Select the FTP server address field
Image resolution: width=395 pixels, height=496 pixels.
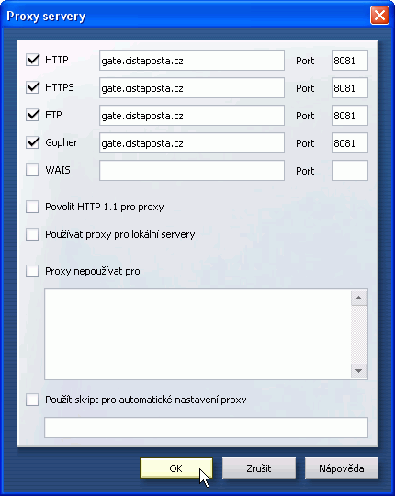point(192,115)
